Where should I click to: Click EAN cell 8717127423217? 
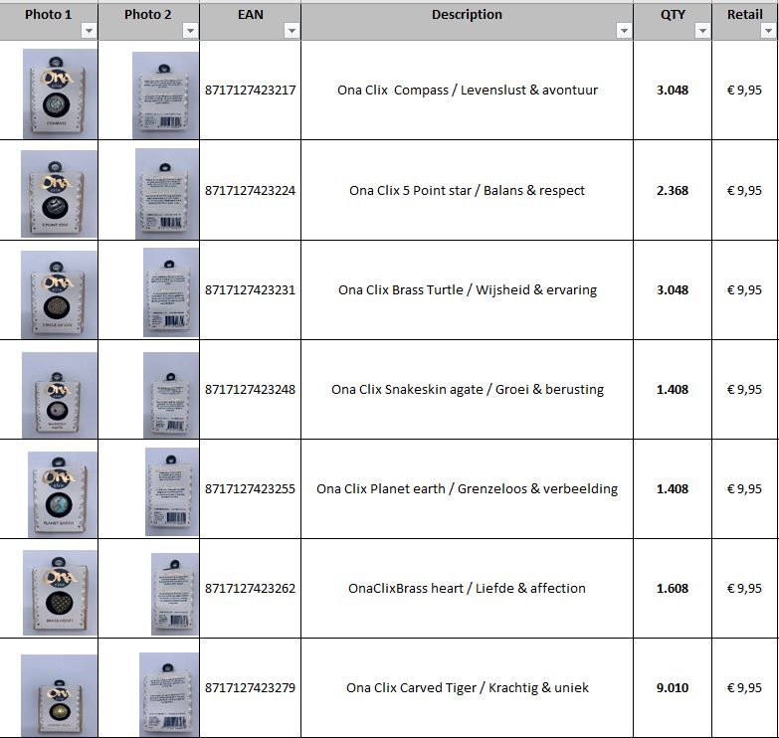(251, 90)
